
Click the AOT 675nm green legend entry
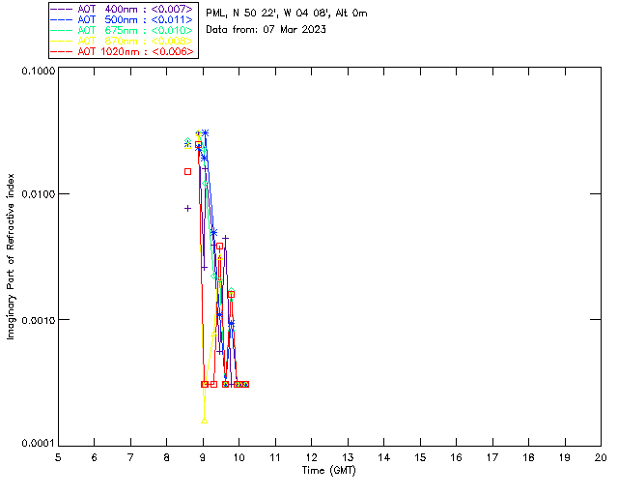coord(126,30)
